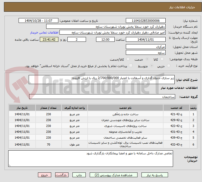
Task: Click the گروه خدمت field ساختمان
Action: point(102,97)
